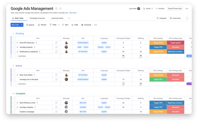
Task: Open conversation bubble for New York offsite
Action: coord(56,75)
